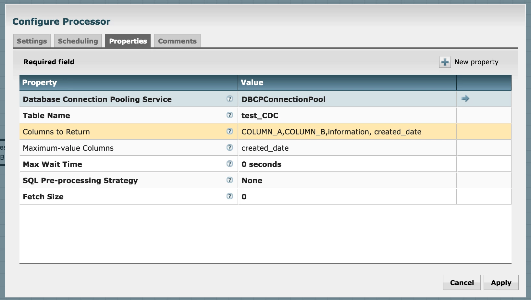Viewport: 531px width, 300px height.
Task: Click help icon for SQL Pre-processing Strategy
Action: point(230,180)
